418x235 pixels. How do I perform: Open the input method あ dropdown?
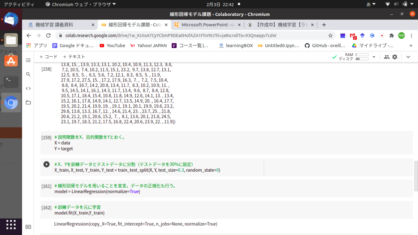[371, 5]
